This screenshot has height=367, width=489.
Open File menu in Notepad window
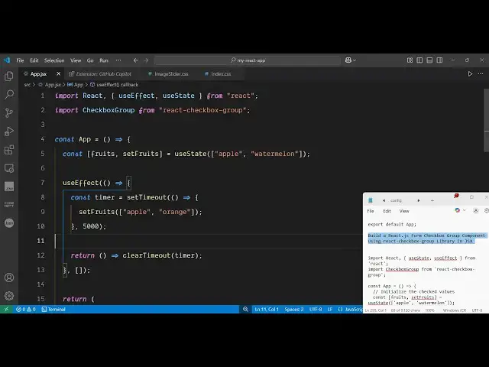click(371, 211)
